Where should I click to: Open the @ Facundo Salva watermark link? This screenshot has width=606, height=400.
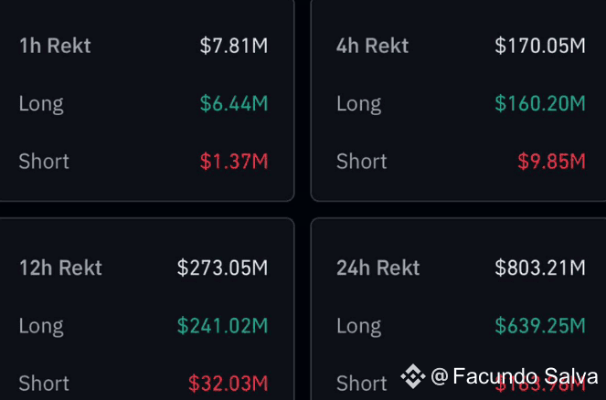(x=514, y=376)
